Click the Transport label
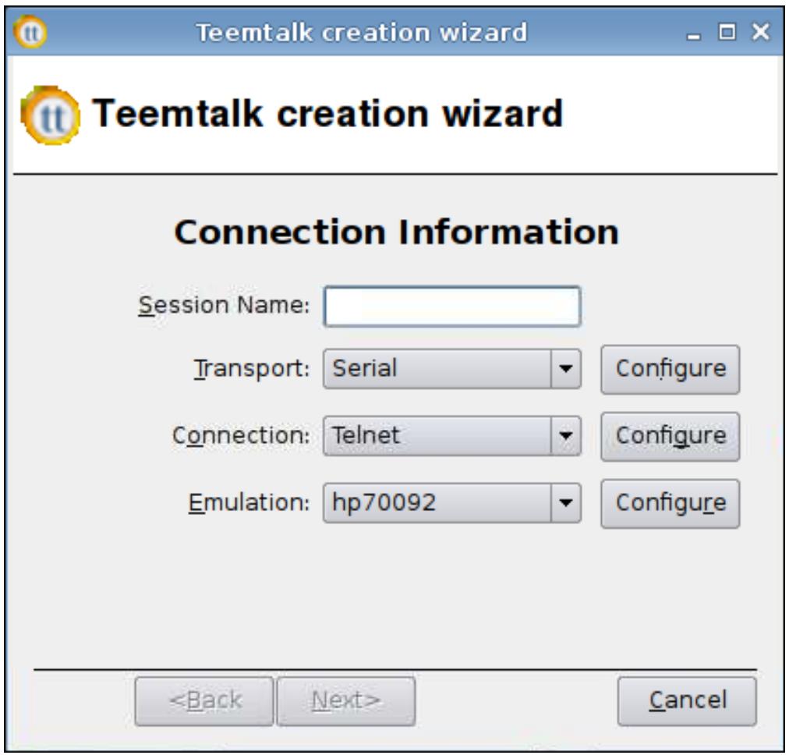 point(252,369)
